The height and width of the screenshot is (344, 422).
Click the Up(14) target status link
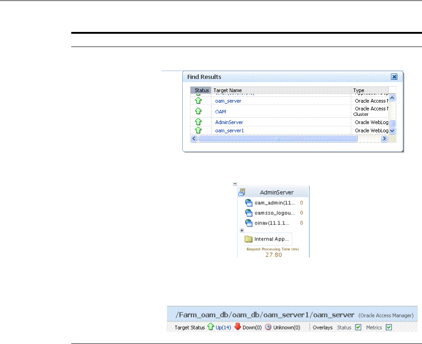pos(223,328)
